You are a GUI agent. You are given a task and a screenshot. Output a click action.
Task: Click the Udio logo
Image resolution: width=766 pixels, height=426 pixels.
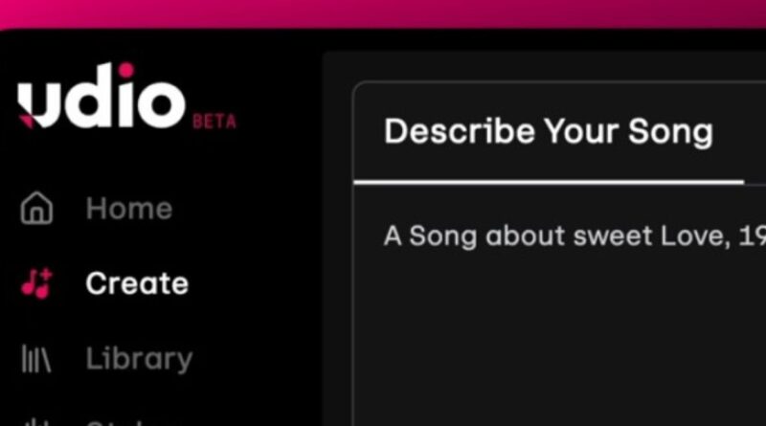[x=101, y=100]
